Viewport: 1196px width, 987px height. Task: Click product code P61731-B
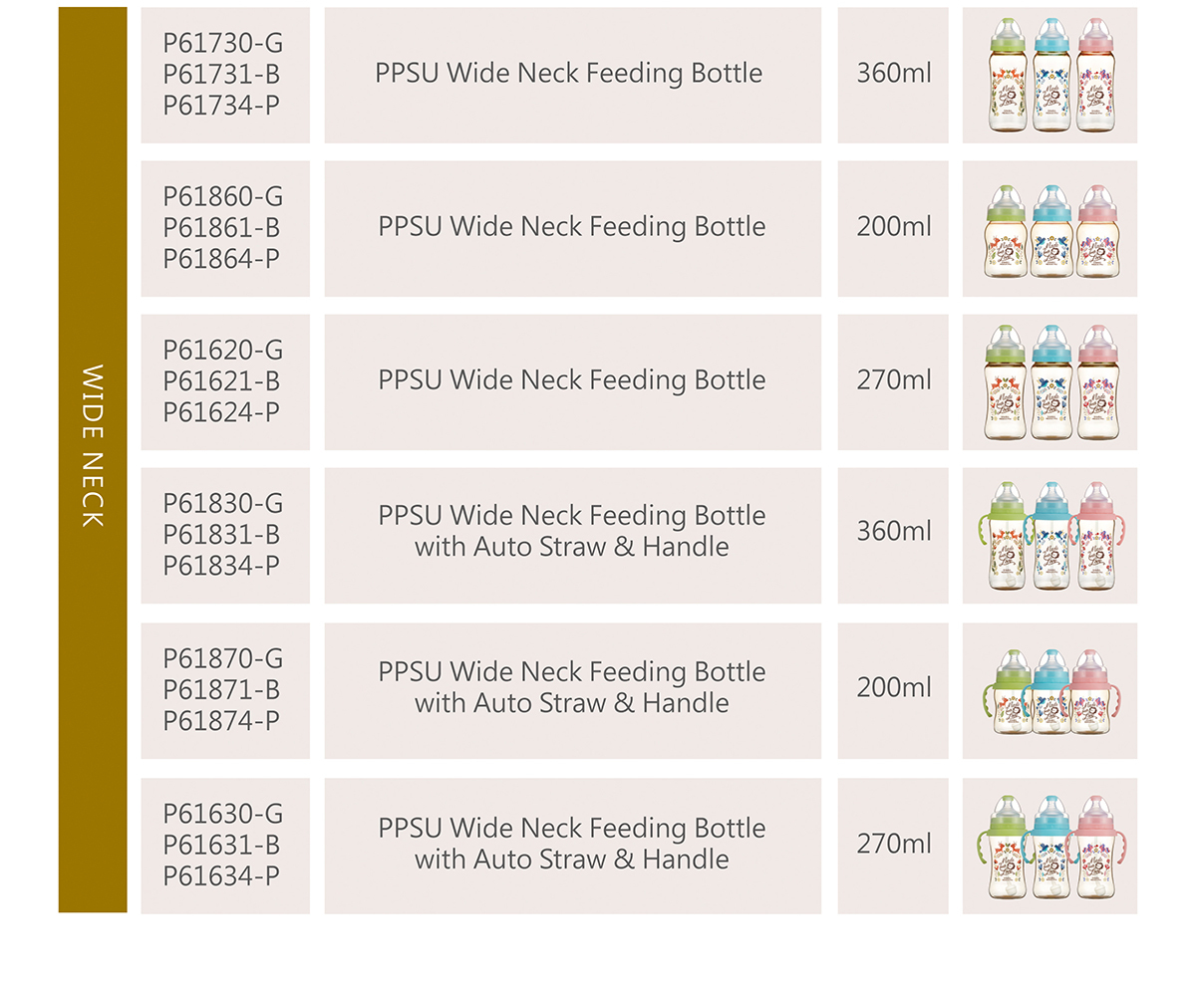221,74
